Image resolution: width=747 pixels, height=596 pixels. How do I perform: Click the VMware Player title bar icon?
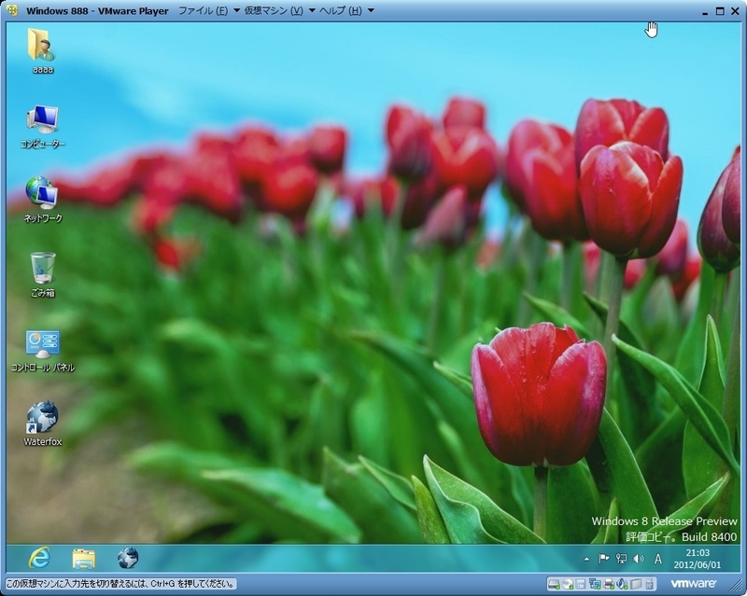pos(11,10)
